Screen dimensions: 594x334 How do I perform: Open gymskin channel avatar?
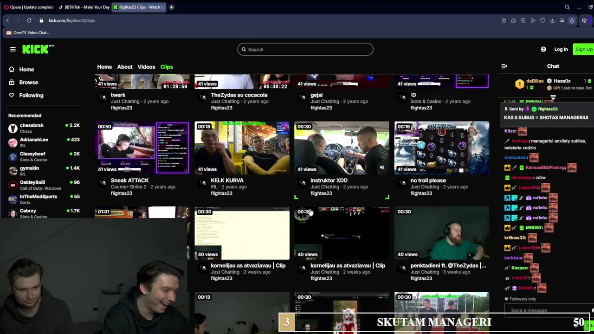click(13, 171)
